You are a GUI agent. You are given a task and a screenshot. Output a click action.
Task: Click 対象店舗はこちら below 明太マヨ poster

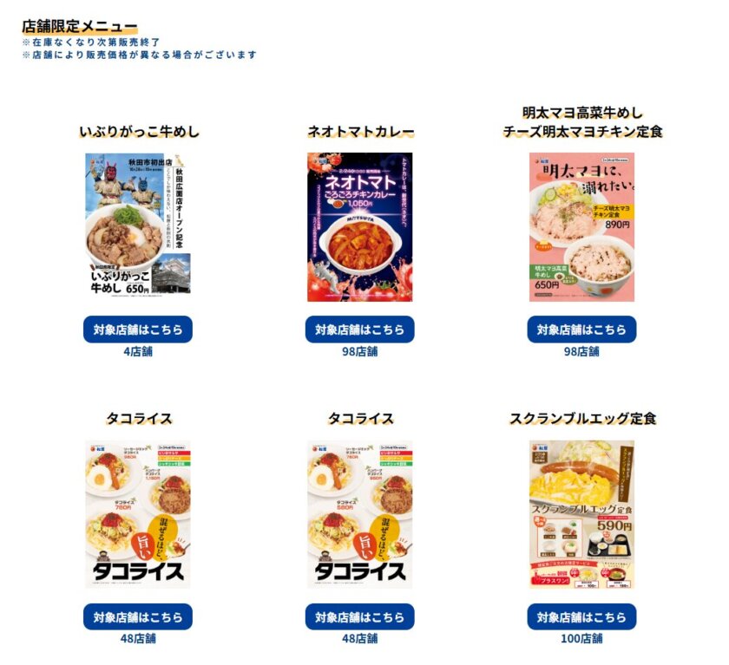[581, 329]
